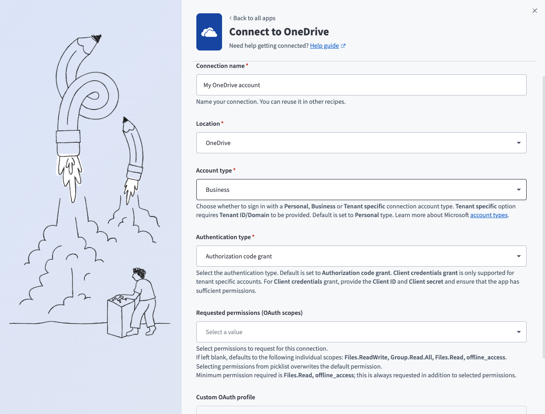This screenshot has height=414, width=545.
Task: Click the vertical scrollbar of the form
Action: [x=543, y=217]
